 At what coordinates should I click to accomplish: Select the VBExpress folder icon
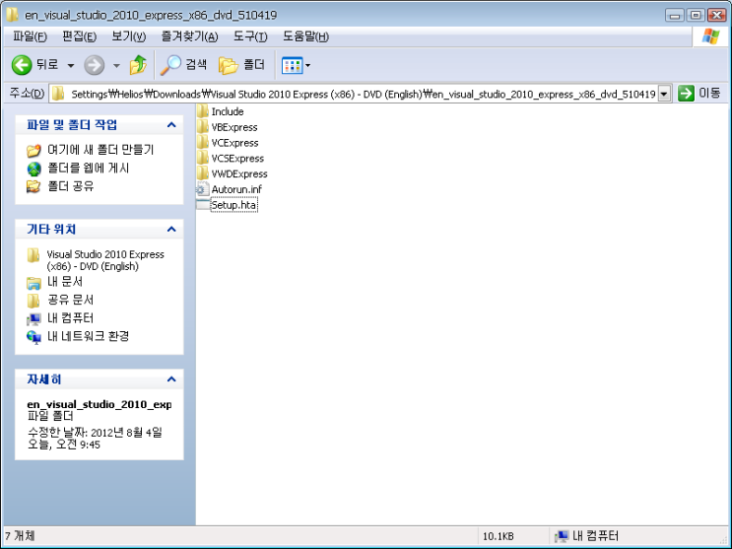pyautogui.click(x=203, y=126)
